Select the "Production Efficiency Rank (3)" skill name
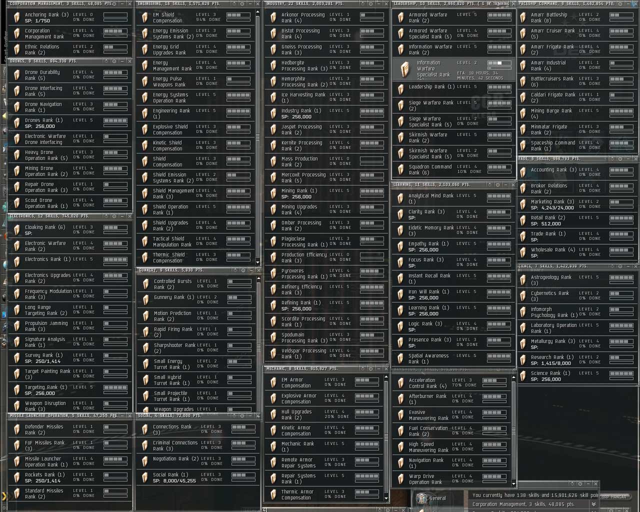Viewport: 640px width, 512px height. [304, 257]
